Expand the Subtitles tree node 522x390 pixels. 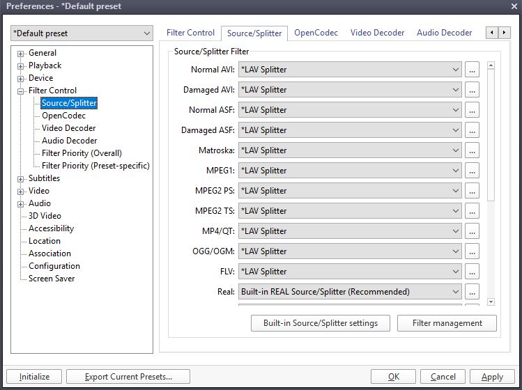21,179
